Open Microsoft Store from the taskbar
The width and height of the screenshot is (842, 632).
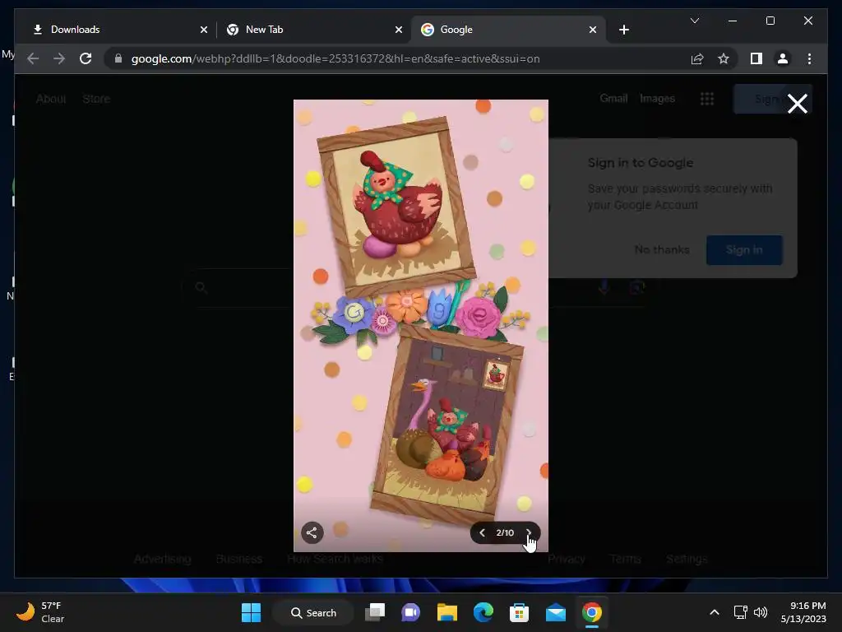coord(520,612)
